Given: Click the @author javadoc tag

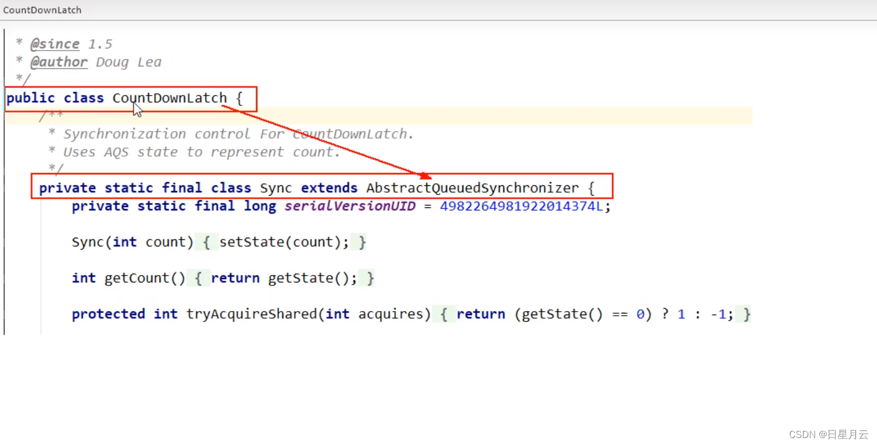Looking at the screenshot, I should (59, 62).
